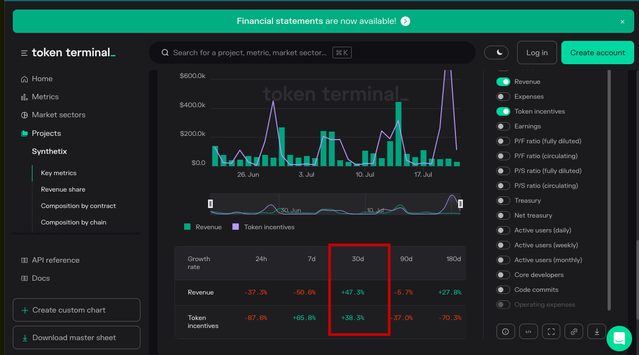
Task: Enable Active users (weekly) toggle
Action: click(x=503, y=245)
